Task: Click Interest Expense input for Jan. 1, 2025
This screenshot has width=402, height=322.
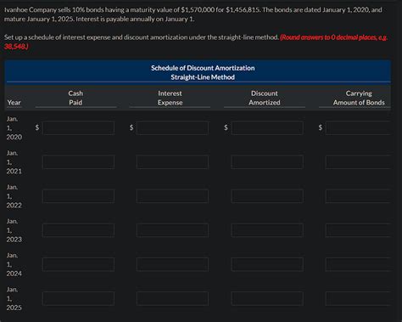Action: click(172, 298)
